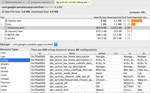Close the android-normal-debug.apk tab
150x93 pixels.
click(89, 2)
